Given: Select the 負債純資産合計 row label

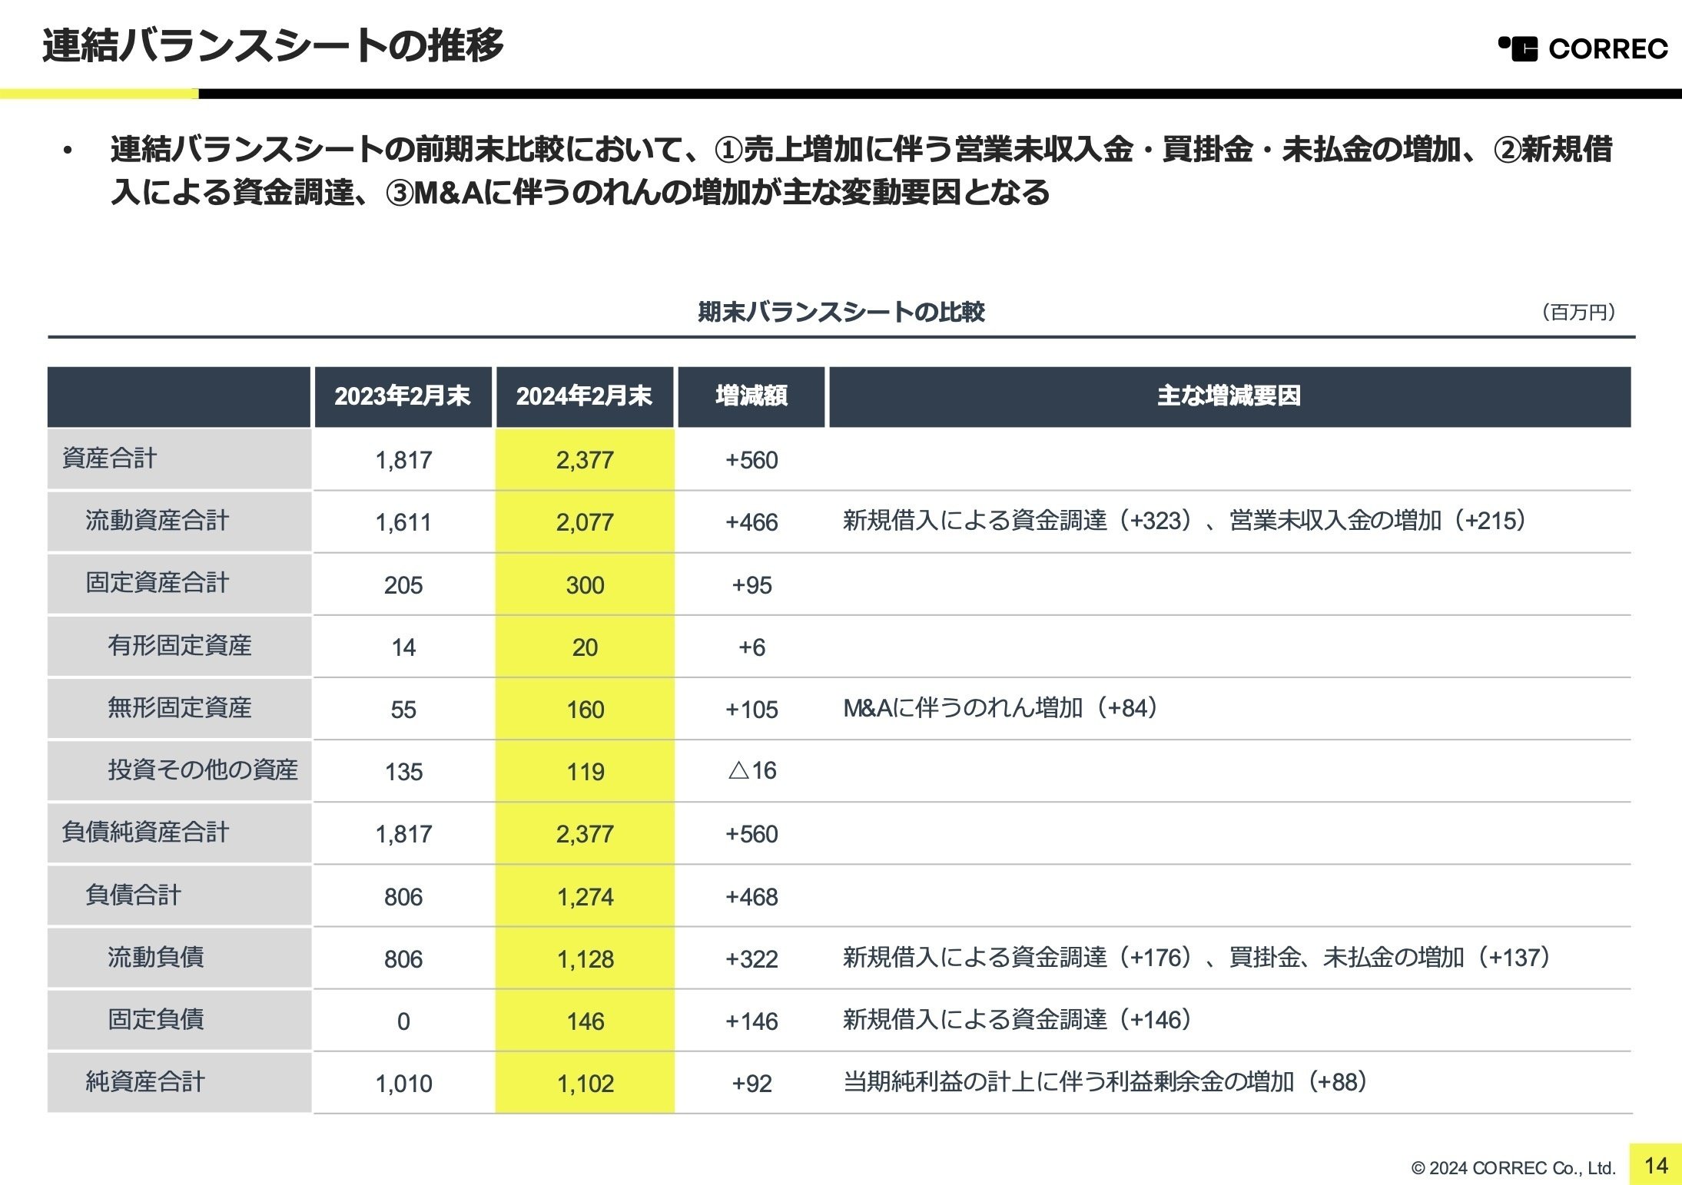Looking at the screenshot, I should coord(145,832).
